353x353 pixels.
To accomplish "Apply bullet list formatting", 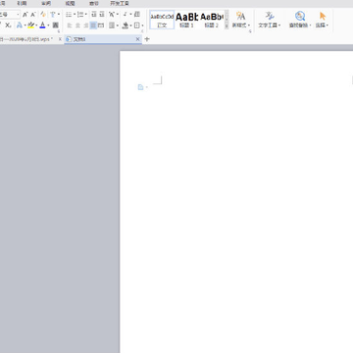I will pos(69,15).
